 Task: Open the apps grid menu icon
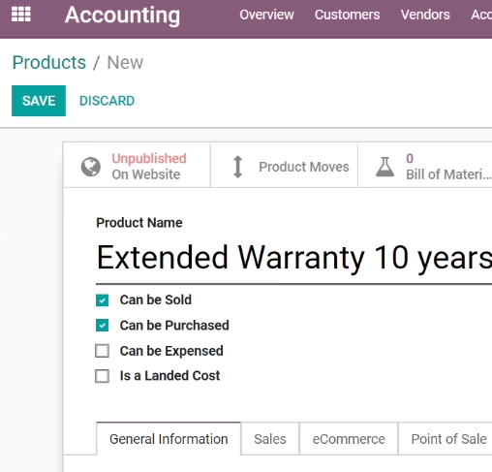21,15
